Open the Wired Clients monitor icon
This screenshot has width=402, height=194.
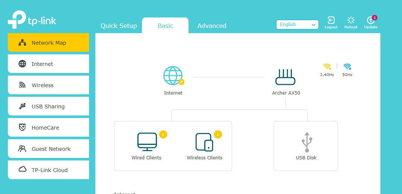tap(147, 141)
